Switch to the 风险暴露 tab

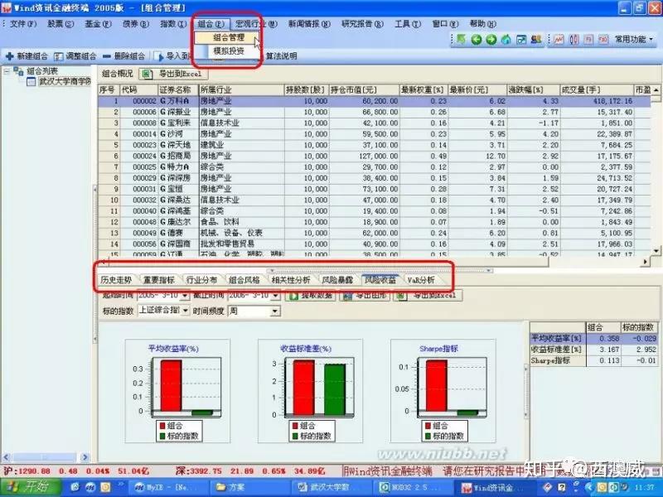(x=337, y=280)
